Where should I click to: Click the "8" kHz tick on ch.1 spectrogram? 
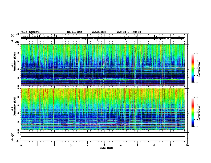click(18, 53)
